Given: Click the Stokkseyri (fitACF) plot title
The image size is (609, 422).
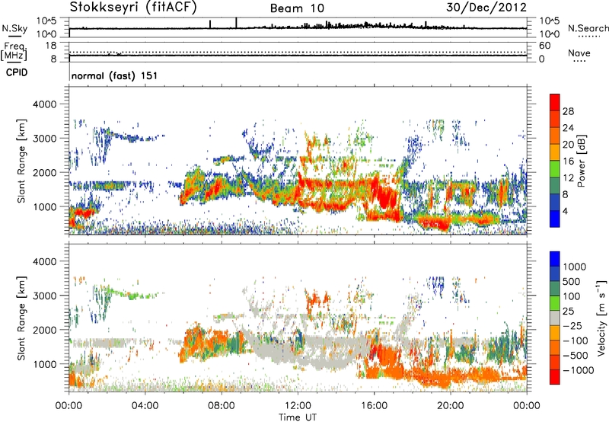Looking at the screenshot, I should coord(133,7).
